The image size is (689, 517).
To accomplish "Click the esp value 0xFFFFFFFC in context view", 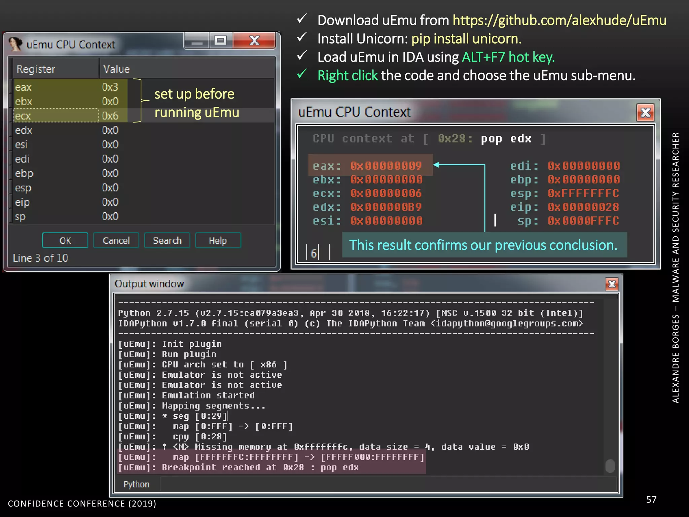I will click(x=583, y=193).
